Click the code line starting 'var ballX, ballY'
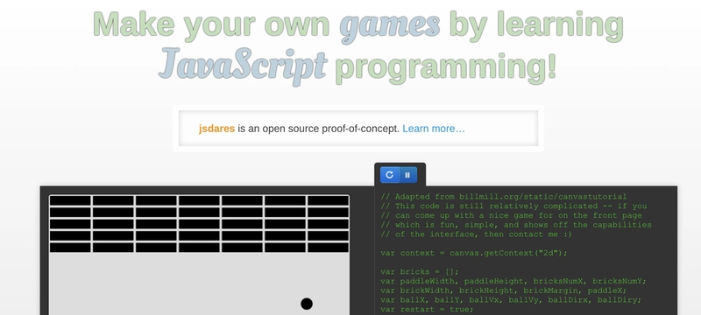 click(511, 300)
